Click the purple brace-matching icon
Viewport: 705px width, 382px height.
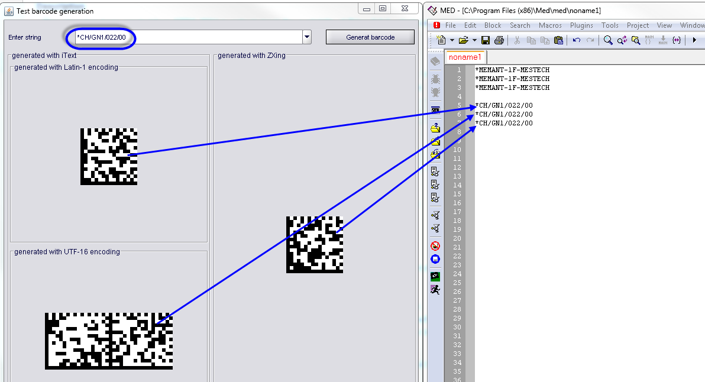(x=676, y=40)
